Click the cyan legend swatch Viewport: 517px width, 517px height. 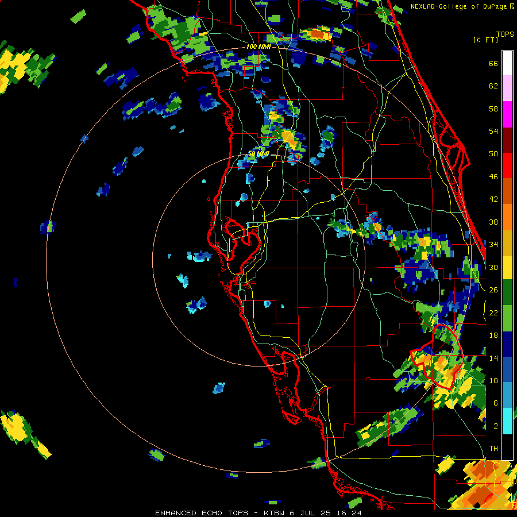coord(507,421)
